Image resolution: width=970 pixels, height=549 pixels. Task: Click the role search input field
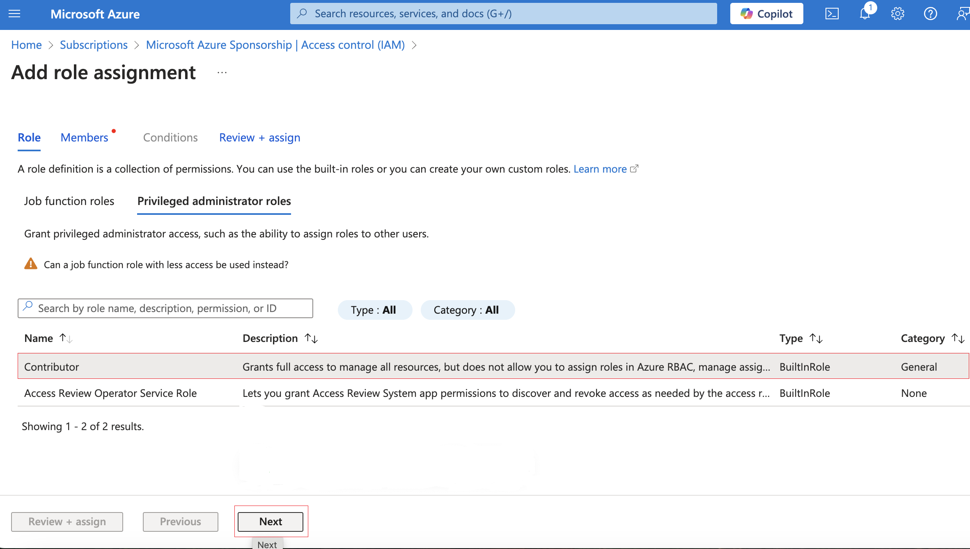click(x=165, y=308)
